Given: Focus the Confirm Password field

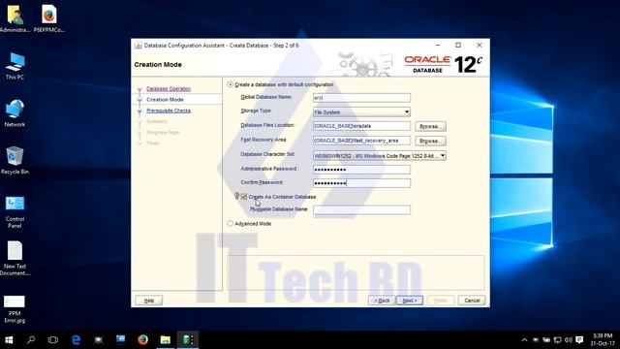Looking at the screenshot, I should (x=361, y=183).
